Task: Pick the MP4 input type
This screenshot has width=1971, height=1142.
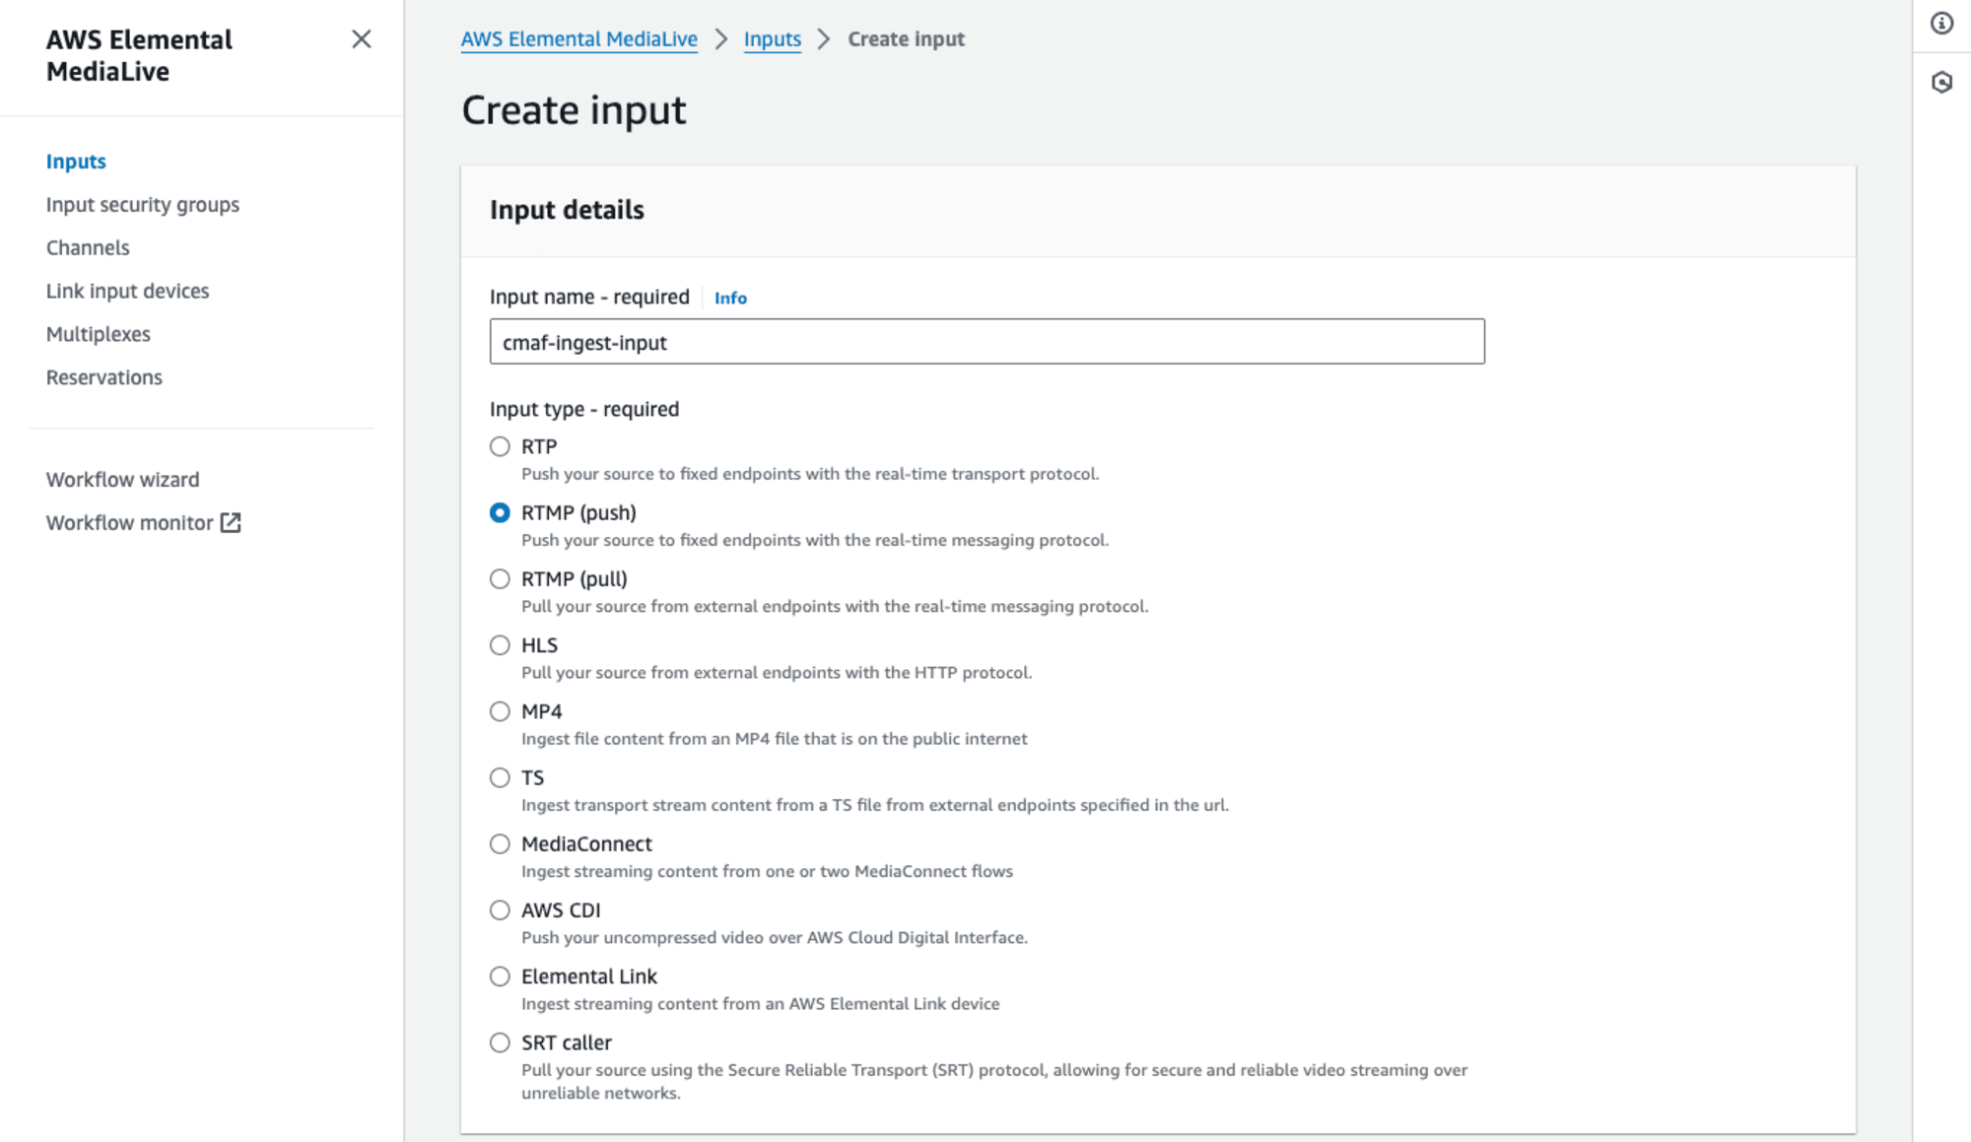Action: [x=500, y=711]
